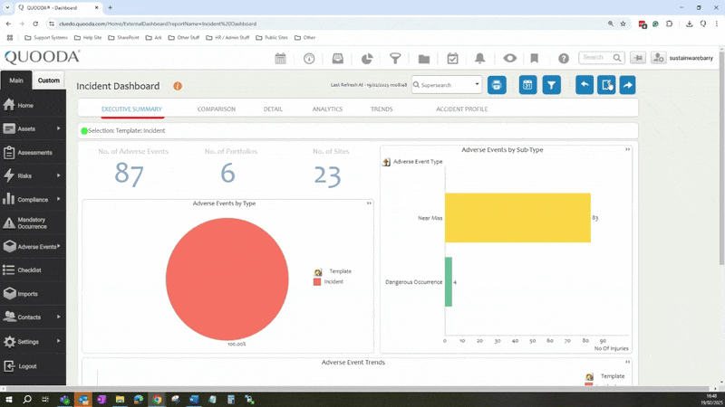Click the yellow Near Miss bar
Viewport: 725px width, 407px height.
tap(517, 218)
